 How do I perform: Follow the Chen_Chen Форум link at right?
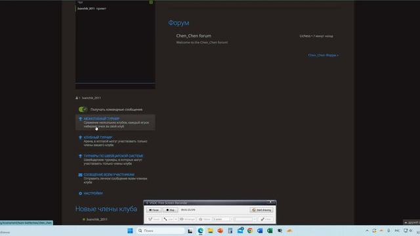323,55
